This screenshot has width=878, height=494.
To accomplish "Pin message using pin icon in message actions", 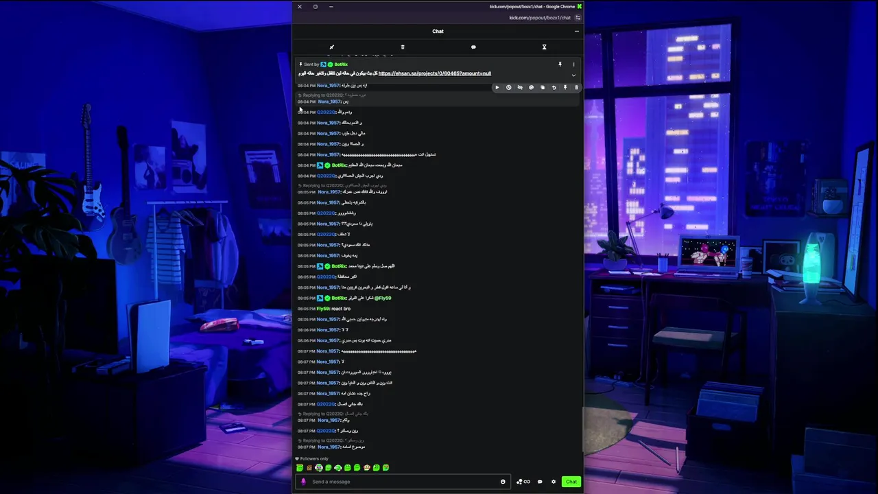I will pos(565,88).
